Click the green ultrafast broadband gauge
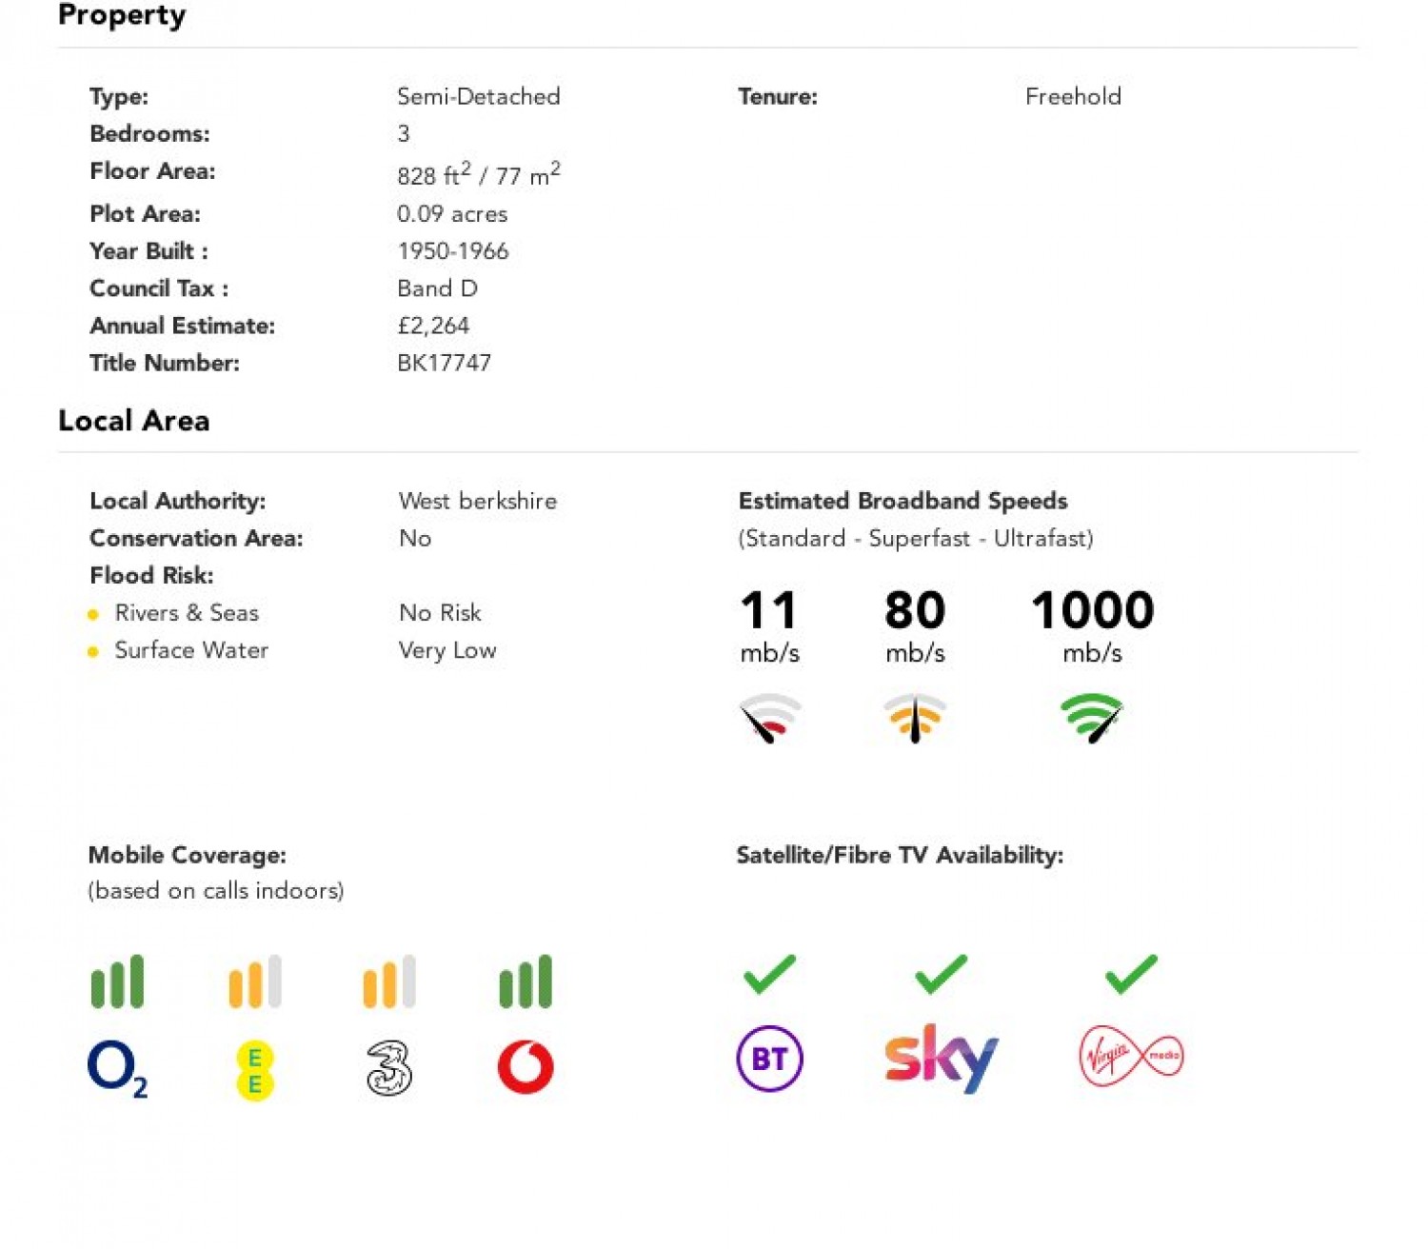Image resolution: width=1428 pixels, height=1249 pixels. pyautogui.click(x=1092, y=719)
